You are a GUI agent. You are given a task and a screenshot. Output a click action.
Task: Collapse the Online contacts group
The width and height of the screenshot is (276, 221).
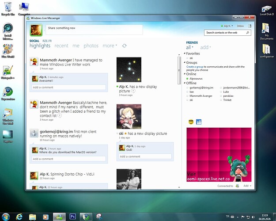pos(185,74)
